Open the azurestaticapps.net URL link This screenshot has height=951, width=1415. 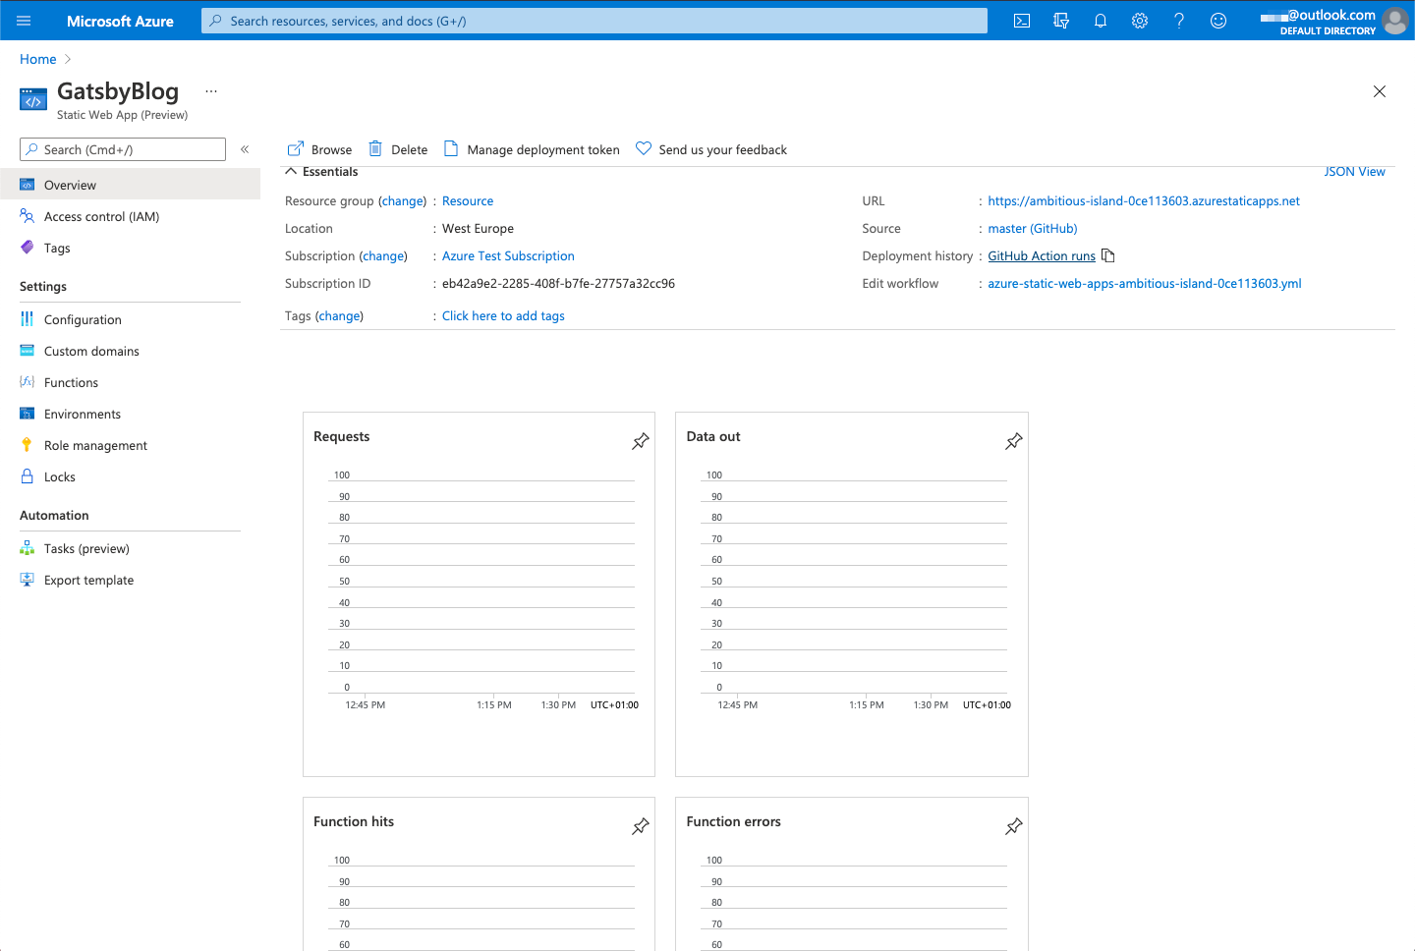1144,200
